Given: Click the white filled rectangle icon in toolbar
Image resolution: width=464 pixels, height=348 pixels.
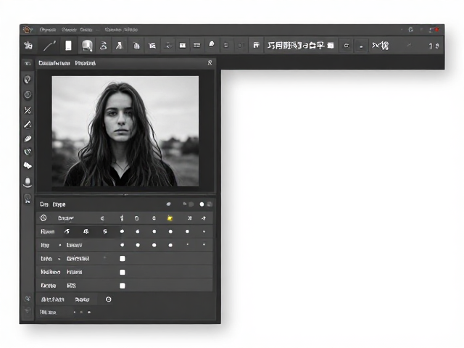Looking at the screenshot, I should (183, 45).
